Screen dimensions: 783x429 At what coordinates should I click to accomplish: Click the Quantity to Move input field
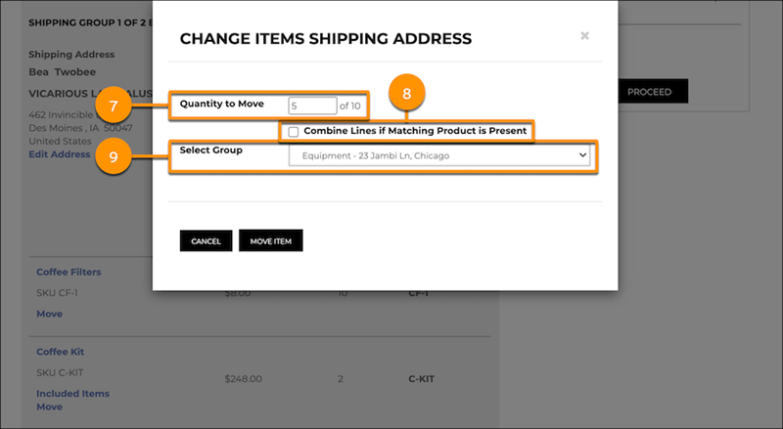coord(312,105)
